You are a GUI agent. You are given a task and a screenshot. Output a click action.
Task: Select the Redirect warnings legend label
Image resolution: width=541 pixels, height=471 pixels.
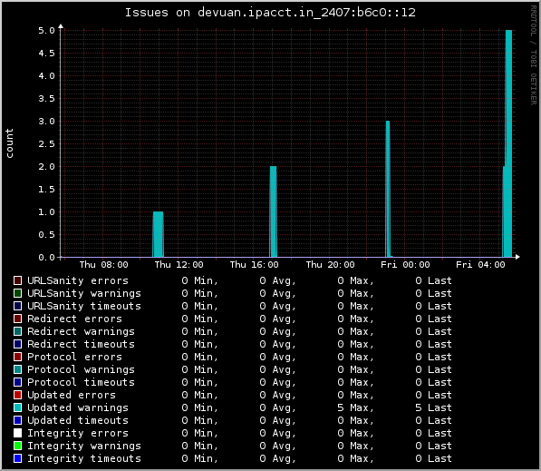pyautogui.click(x=81, y=331)
